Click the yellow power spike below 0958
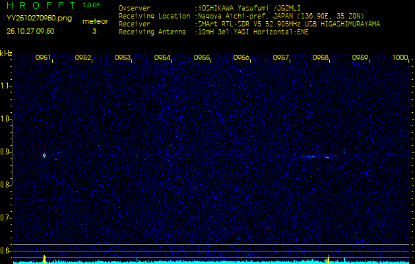 click(328, 259)
